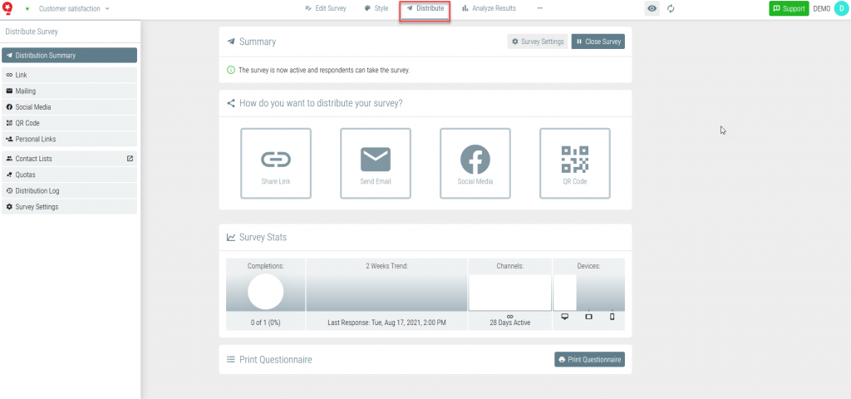Click the Send Email envelope tile
Image resolution: width=851 pixels, height=399 pixels.
point(375,163)
